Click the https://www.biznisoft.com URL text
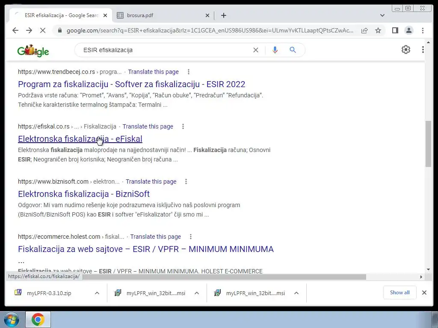Image resolution: width=438 pixels, height=328 pixels. tap(53, 182)
